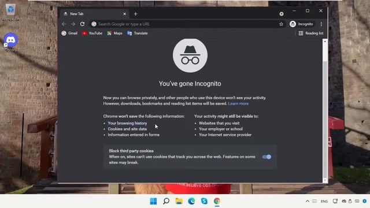Screen dimensions: 370x208
Task: Open the Windows Start menu
Action: [x=153, y=201]
